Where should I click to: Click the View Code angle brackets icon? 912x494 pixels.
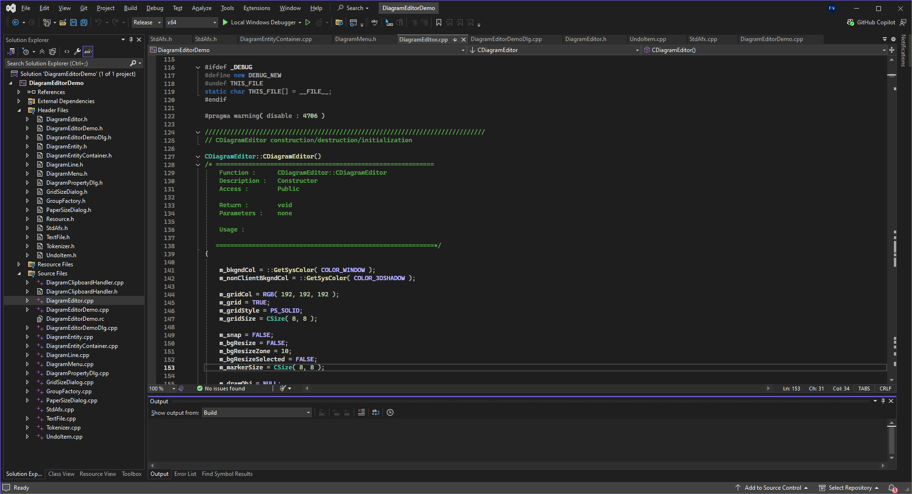67,52
